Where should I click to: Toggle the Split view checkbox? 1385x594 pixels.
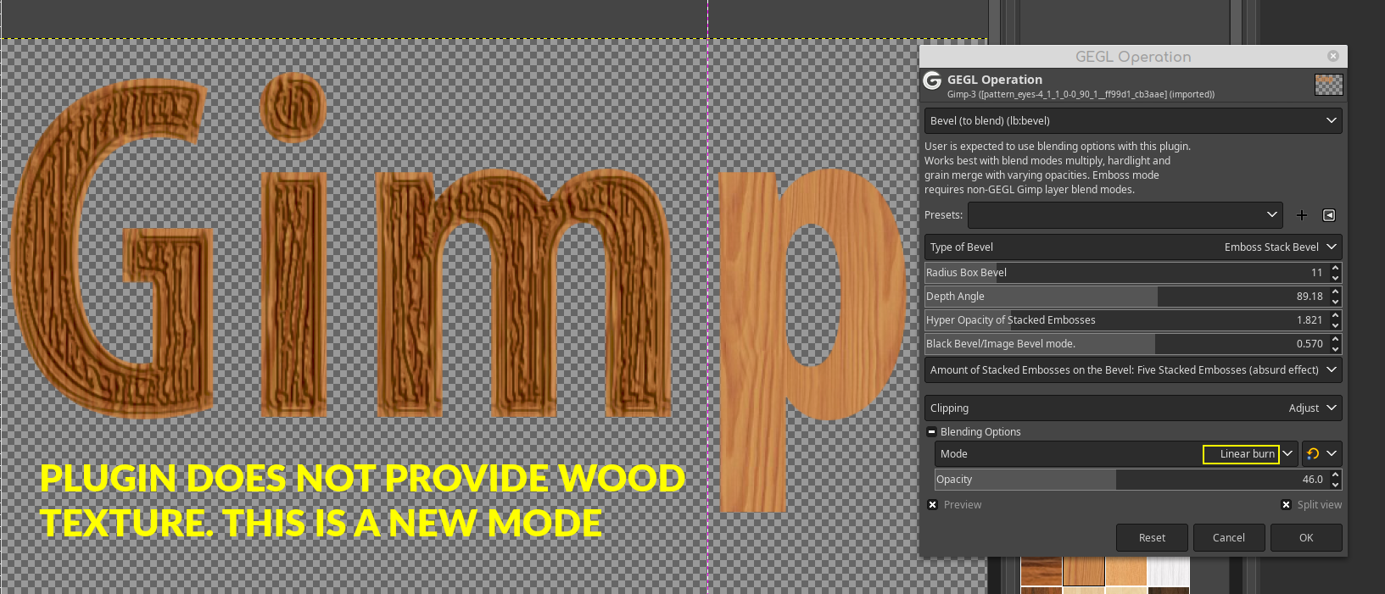pyautogui.click(x=1286, y=504)
